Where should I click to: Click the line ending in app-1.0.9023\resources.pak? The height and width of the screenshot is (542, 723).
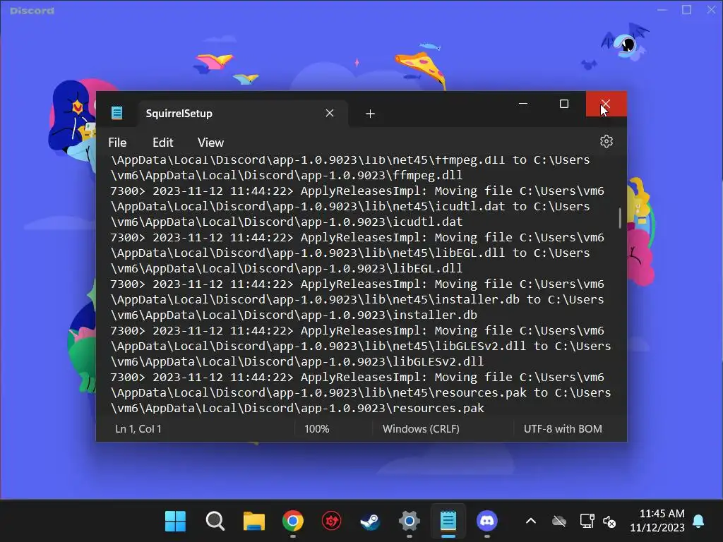297,408
